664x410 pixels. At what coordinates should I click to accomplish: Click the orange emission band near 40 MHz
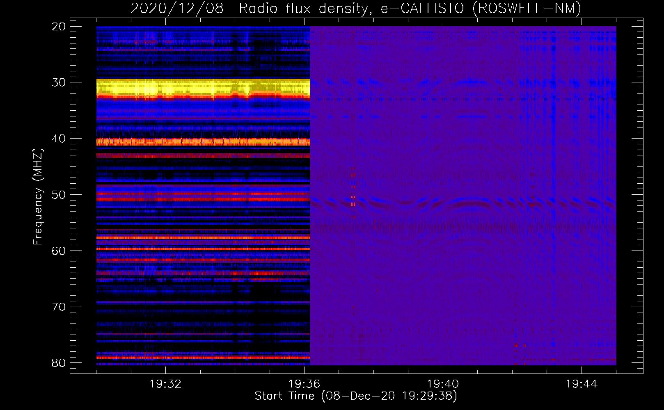[203, 142]
